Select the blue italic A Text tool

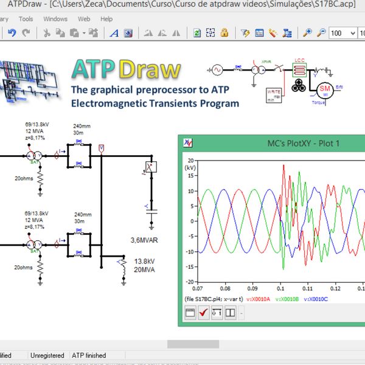(114, 33)
